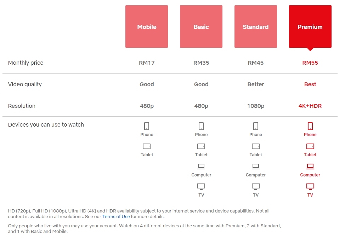Click the Standard plan's 1080p resolution
Screen dimensions: 345x239
pyautogui.click(x=256, y=106)
